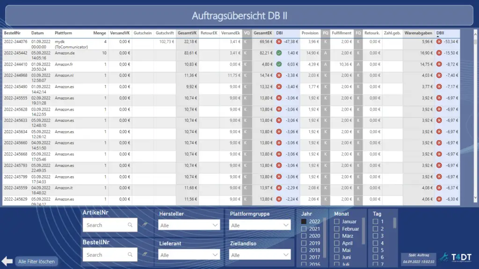Check the März month checkbox
The image size is (479, 269).
(x=337, y=236)
